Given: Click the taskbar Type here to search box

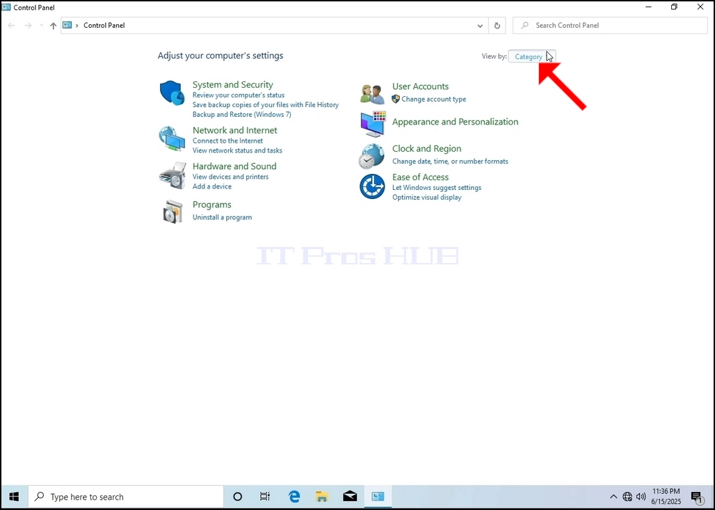Looking at the screenshot, I should click(x=126, y=497).
